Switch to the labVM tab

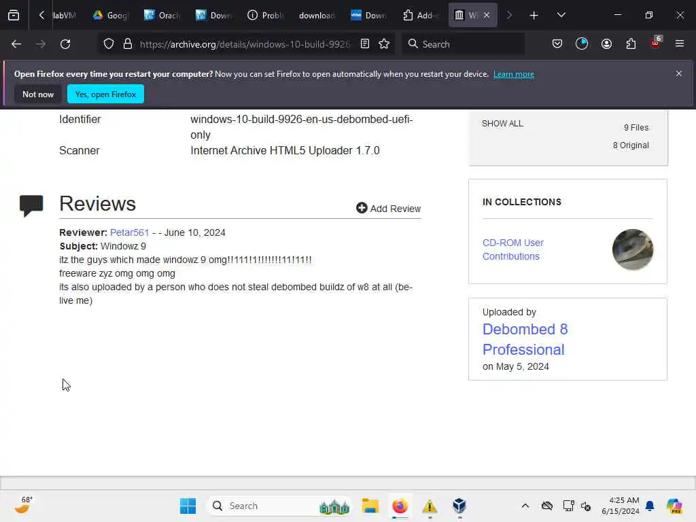[x=64, y=16]
